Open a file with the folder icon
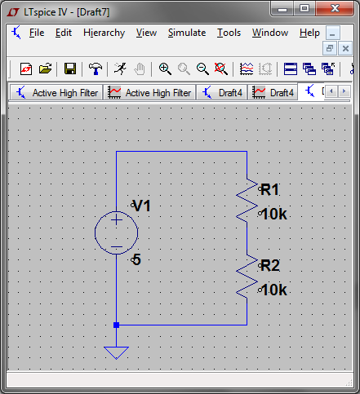This screenshot has width=360, height=394. coord(45,69)
